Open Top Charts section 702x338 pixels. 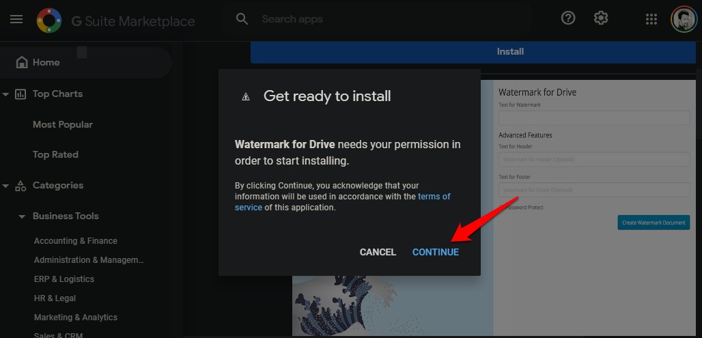57,94
